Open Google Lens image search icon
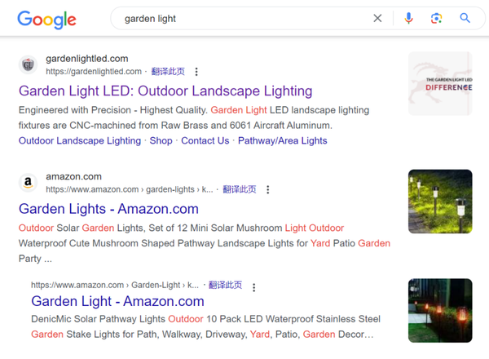489x359 pixels. pyautogui.click(x=436, y=19)
